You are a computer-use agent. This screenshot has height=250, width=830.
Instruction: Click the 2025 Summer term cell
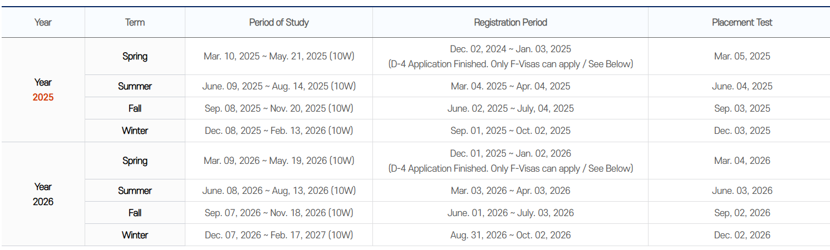[x=135, y=86]
